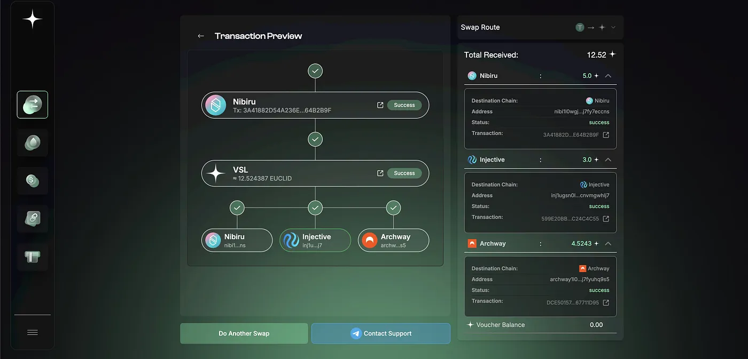The image size is (748, 359).
Task: Open Archway transaction DCE50157 external link
Action: (606, 301)
